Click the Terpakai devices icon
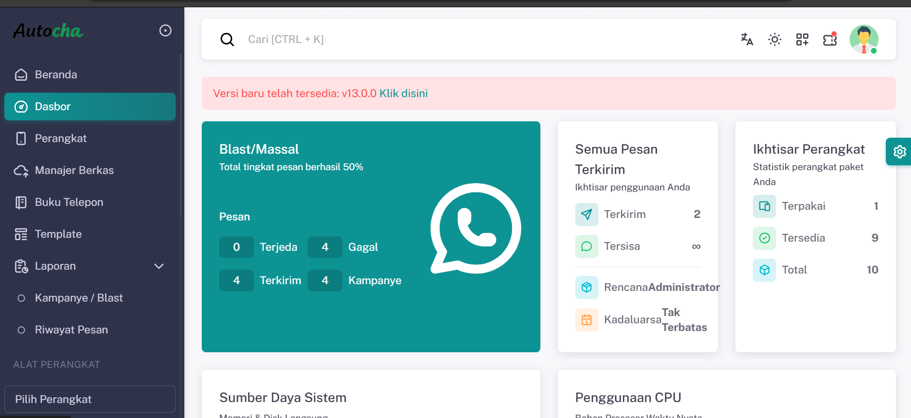Image resolution: width=911 pixels, height=418 pixels. (764, 206)
